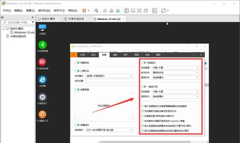Open the 名称模式 dropdown
240x143 pixels.
(x=110, y=76)
